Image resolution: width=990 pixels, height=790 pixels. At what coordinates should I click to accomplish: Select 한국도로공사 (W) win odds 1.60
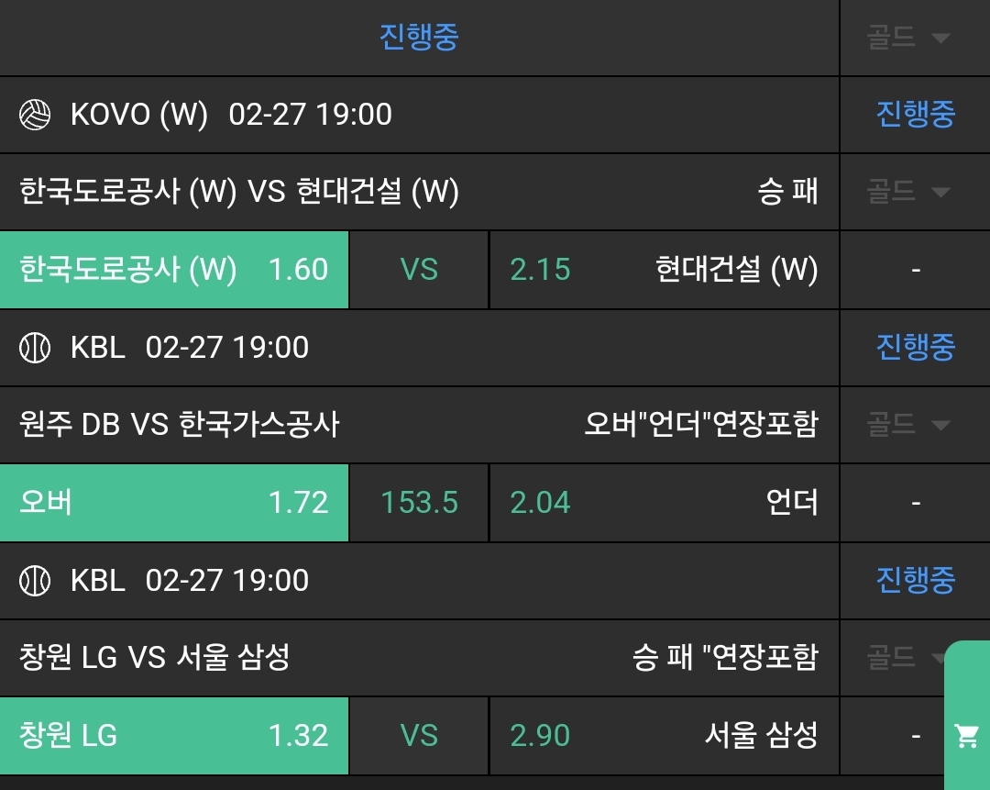tap(174, 270)
